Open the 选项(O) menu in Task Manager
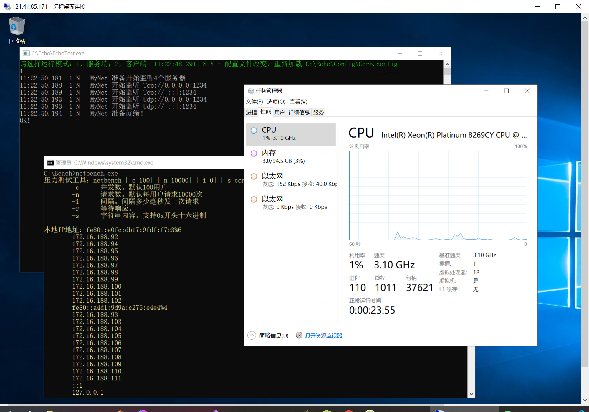The height and width of the screenshot is (412, 589). click(276, 102)
